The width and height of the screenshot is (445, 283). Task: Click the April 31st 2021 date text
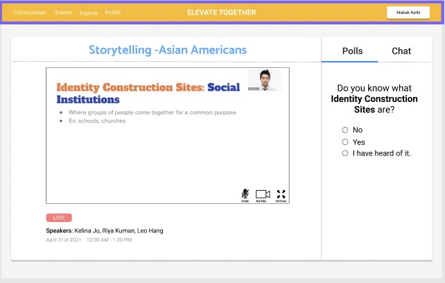[64, 240]
